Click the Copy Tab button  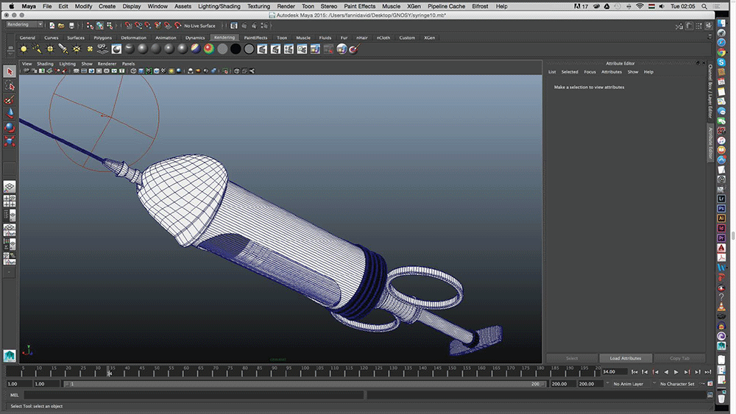click(x=679, y=358)
